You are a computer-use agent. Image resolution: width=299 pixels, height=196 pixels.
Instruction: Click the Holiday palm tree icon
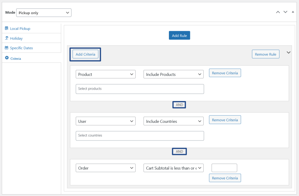pos(7,38)
